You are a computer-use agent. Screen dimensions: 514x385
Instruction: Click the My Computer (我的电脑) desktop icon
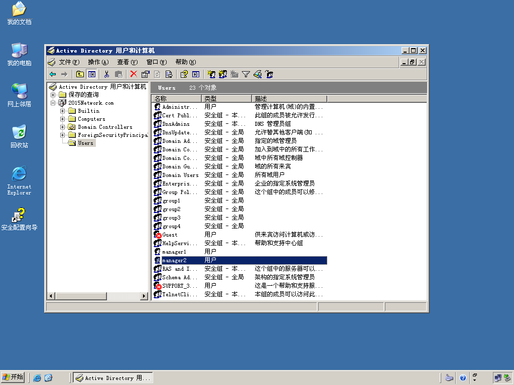click(20, 54)
